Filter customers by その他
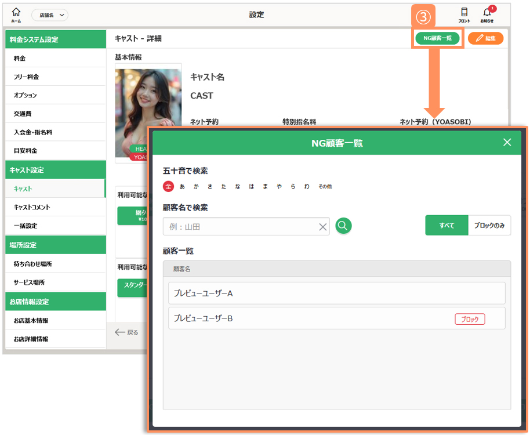The height and width of the screenshot is (435, 530). point(325,187)
